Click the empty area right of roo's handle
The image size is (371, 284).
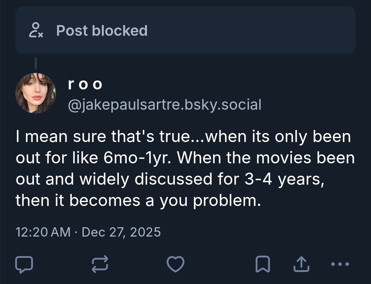click(309, 104)
